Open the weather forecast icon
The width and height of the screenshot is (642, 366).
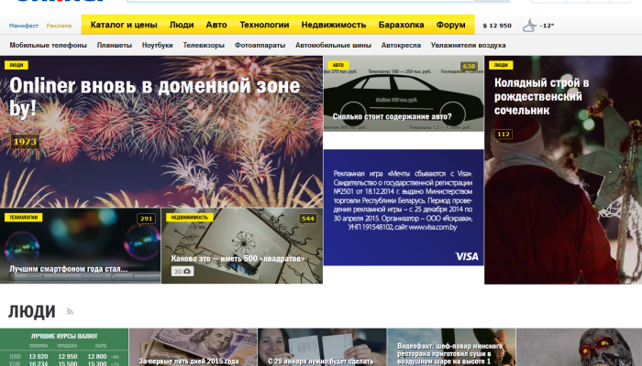coord(529,26)
